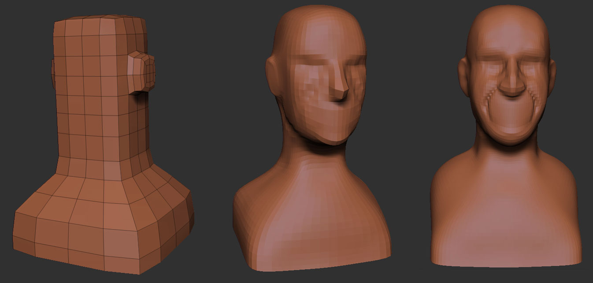Click the nose of the three-quarter view bust
593x283 pixels.
339,83
